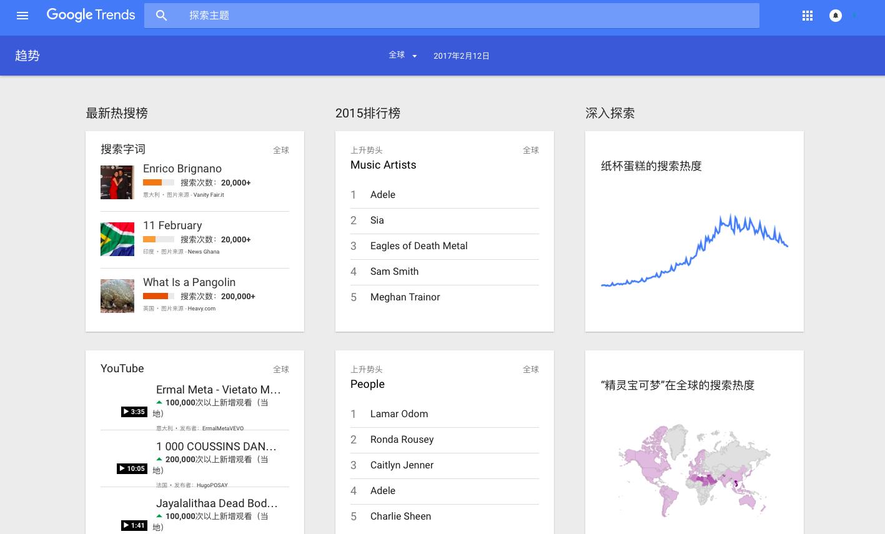Click the search magnifier icon
Viewport: 885px width, 534px height.
[162, 16]
